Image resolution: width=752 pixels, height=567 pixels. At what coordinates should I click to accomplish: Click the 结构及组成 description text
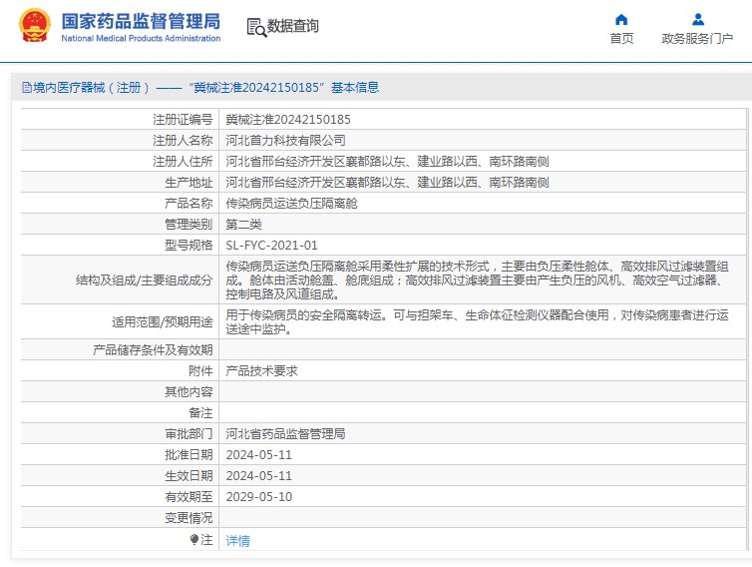pos(477,280)
